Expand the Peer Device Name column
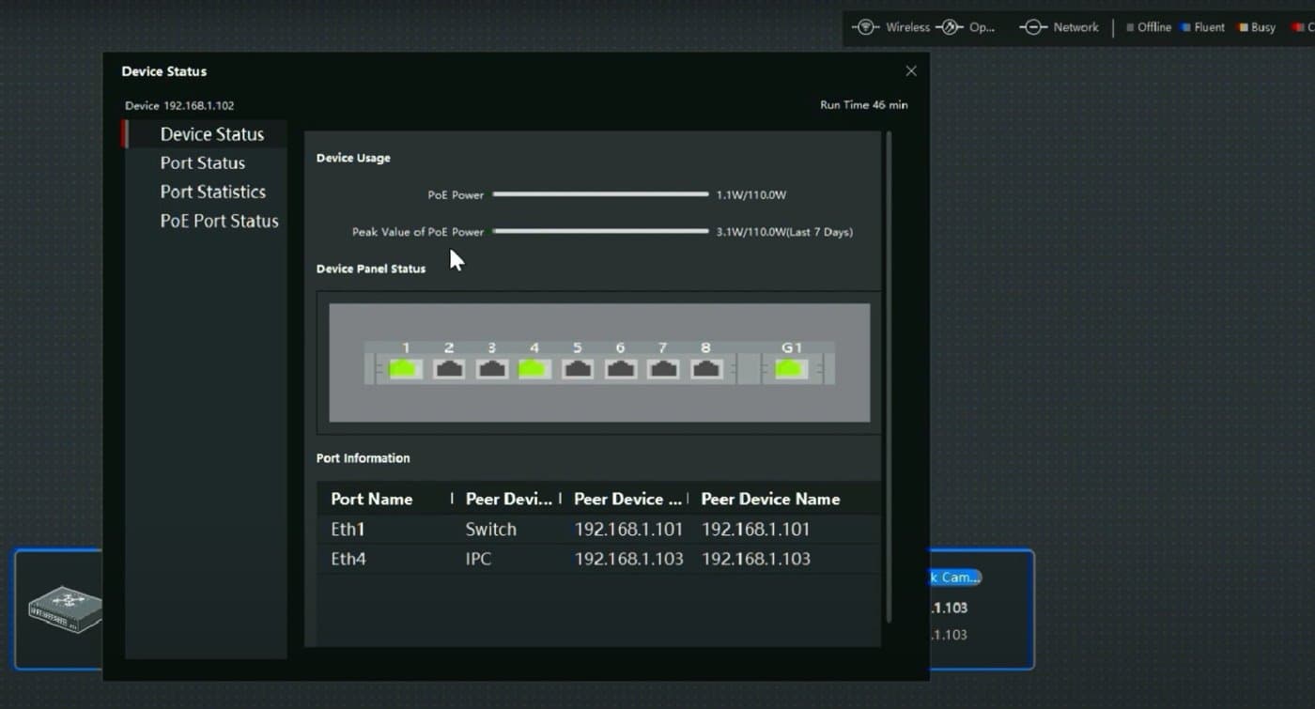1315x709 pixels. 770,499
